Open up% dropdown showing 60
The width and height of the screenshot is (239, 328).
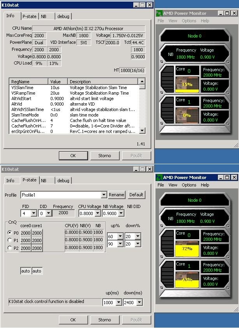coord(120,237)
